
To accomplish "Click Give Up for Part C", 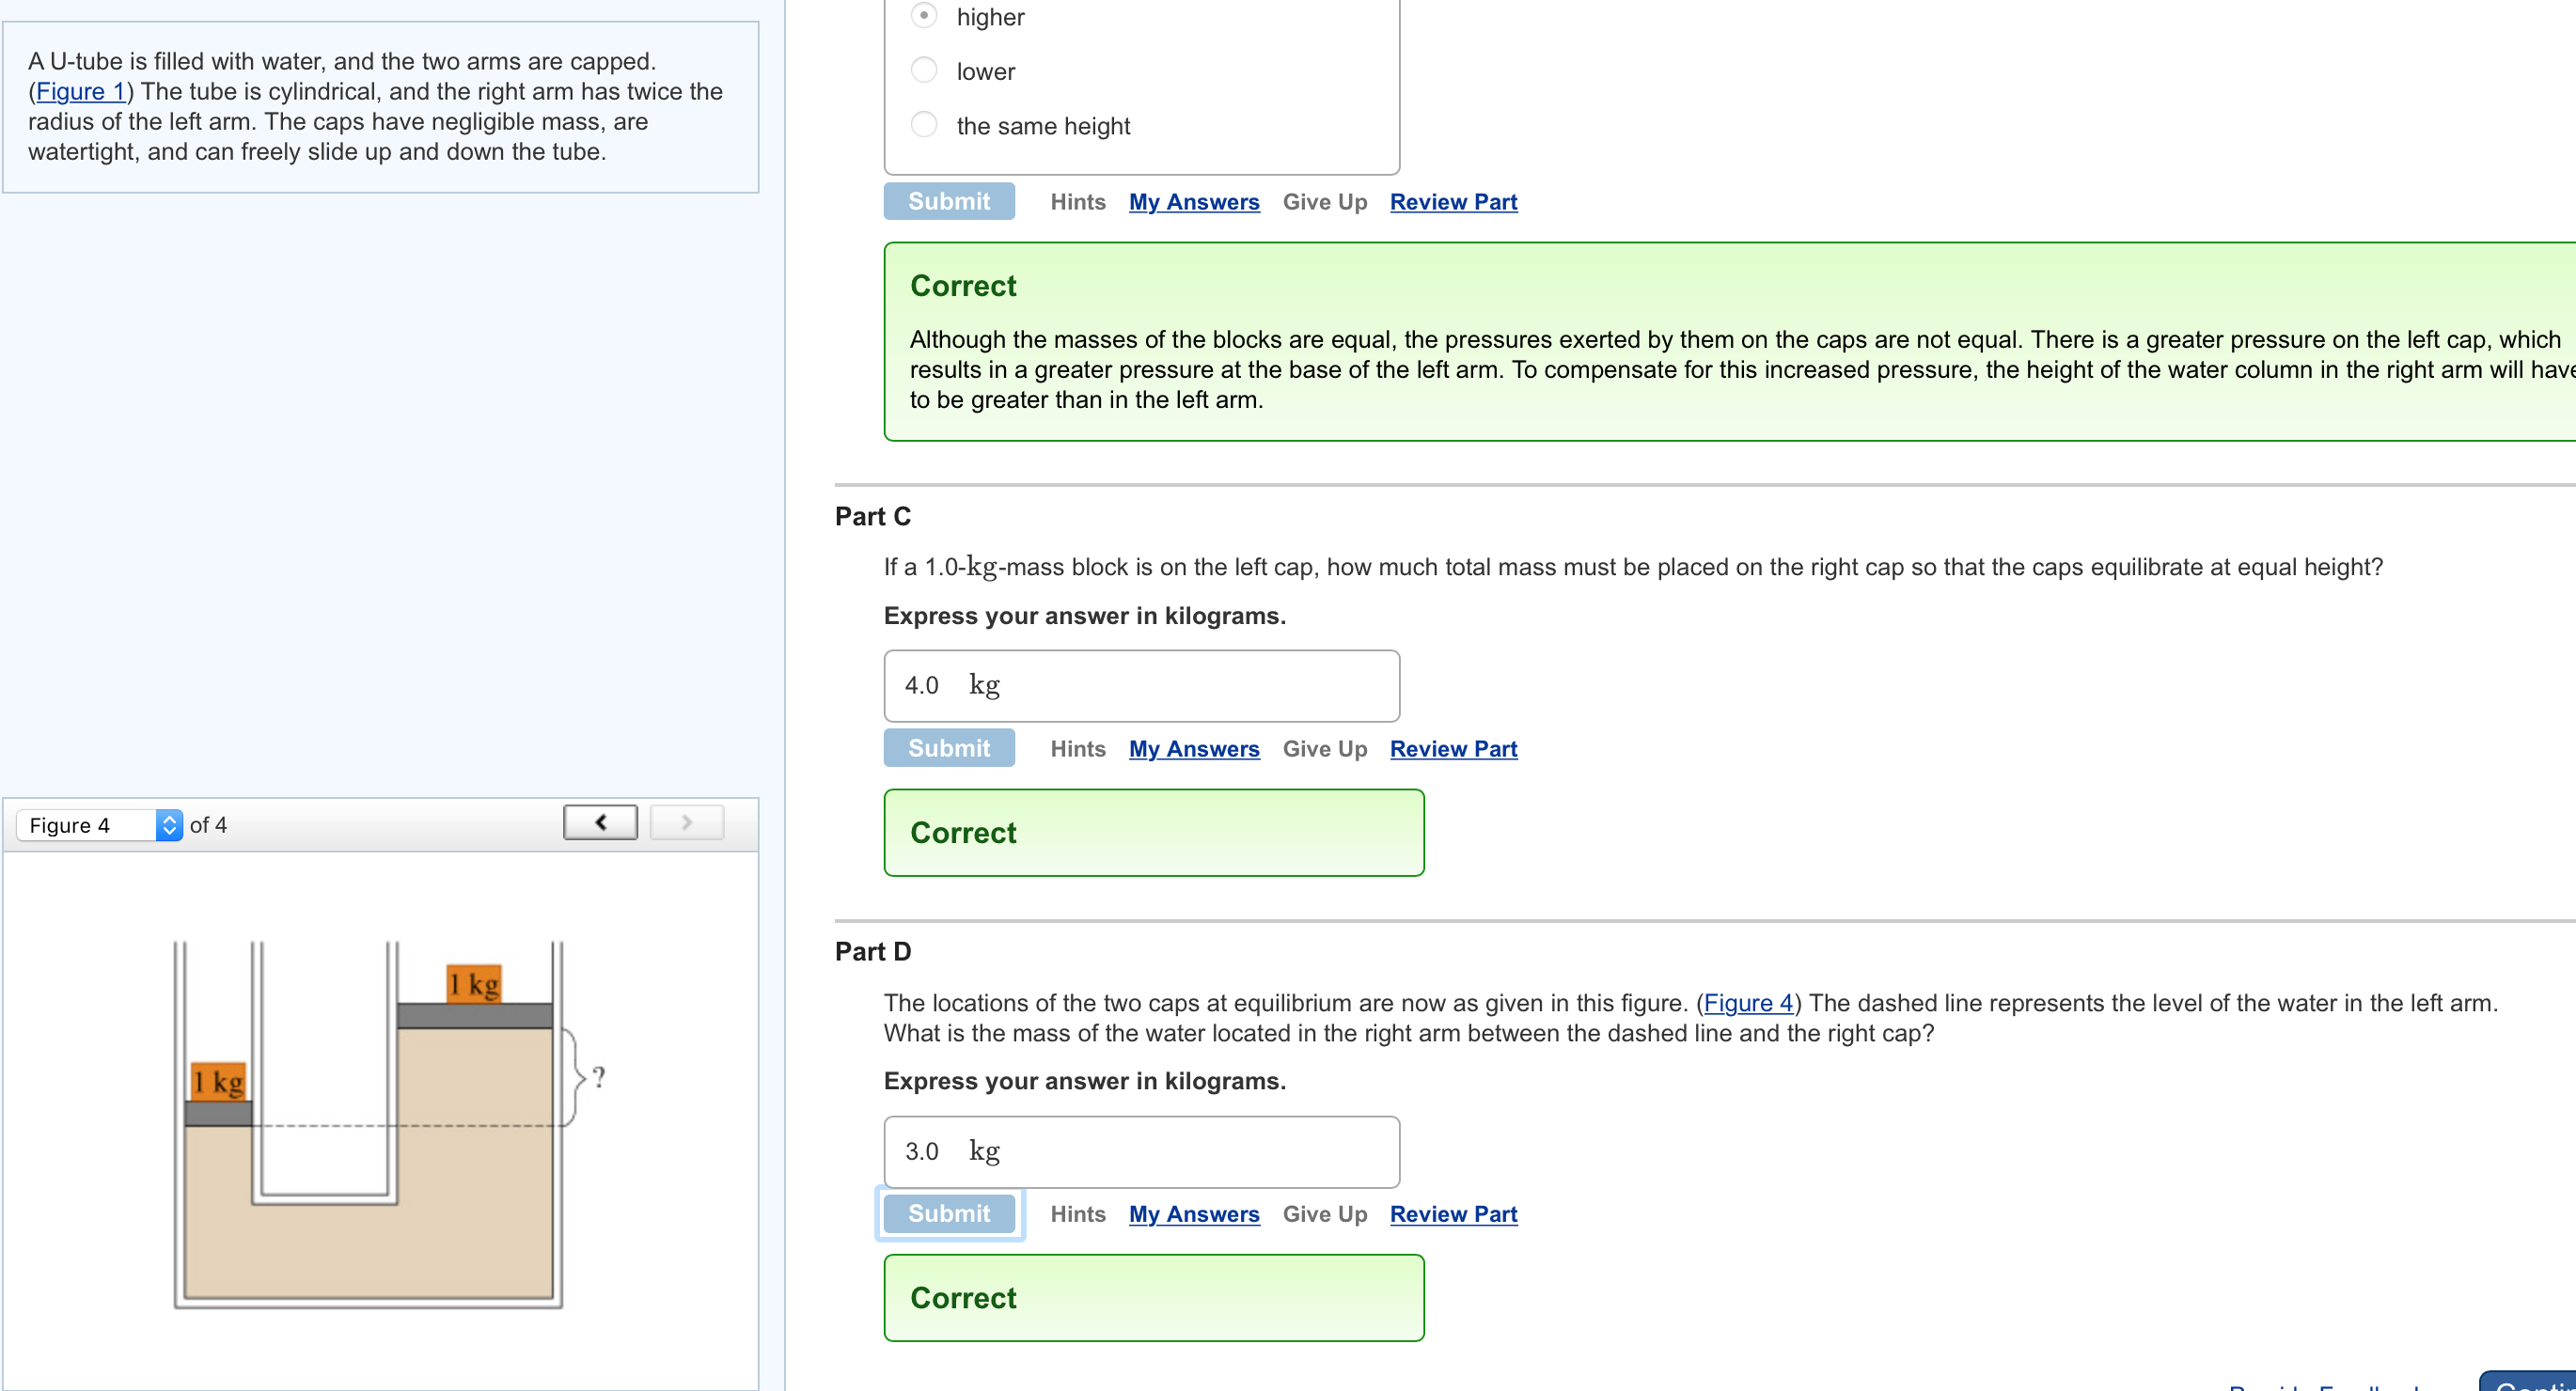I will click(x=1324, y=749).
